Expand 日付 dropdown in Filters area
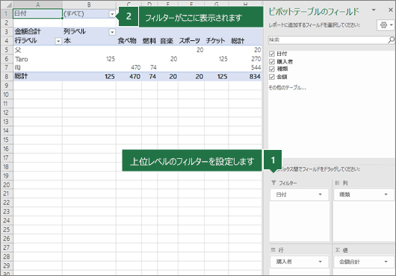 [321, 195]
